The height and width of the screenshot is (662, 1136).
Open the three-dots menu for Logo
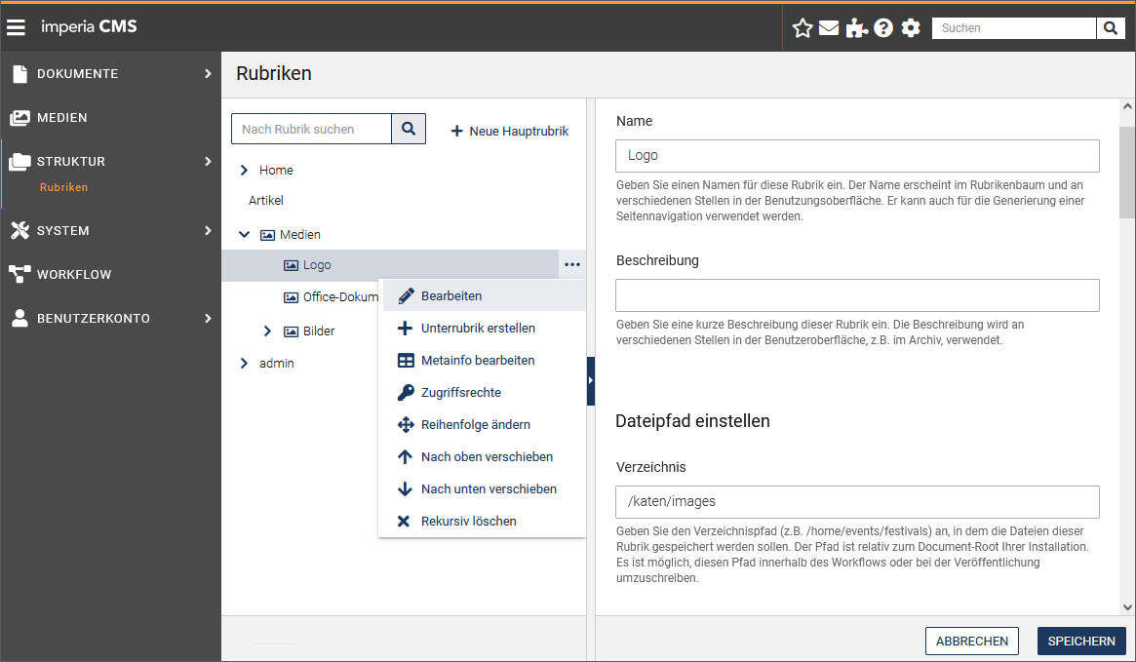(572, 265)
